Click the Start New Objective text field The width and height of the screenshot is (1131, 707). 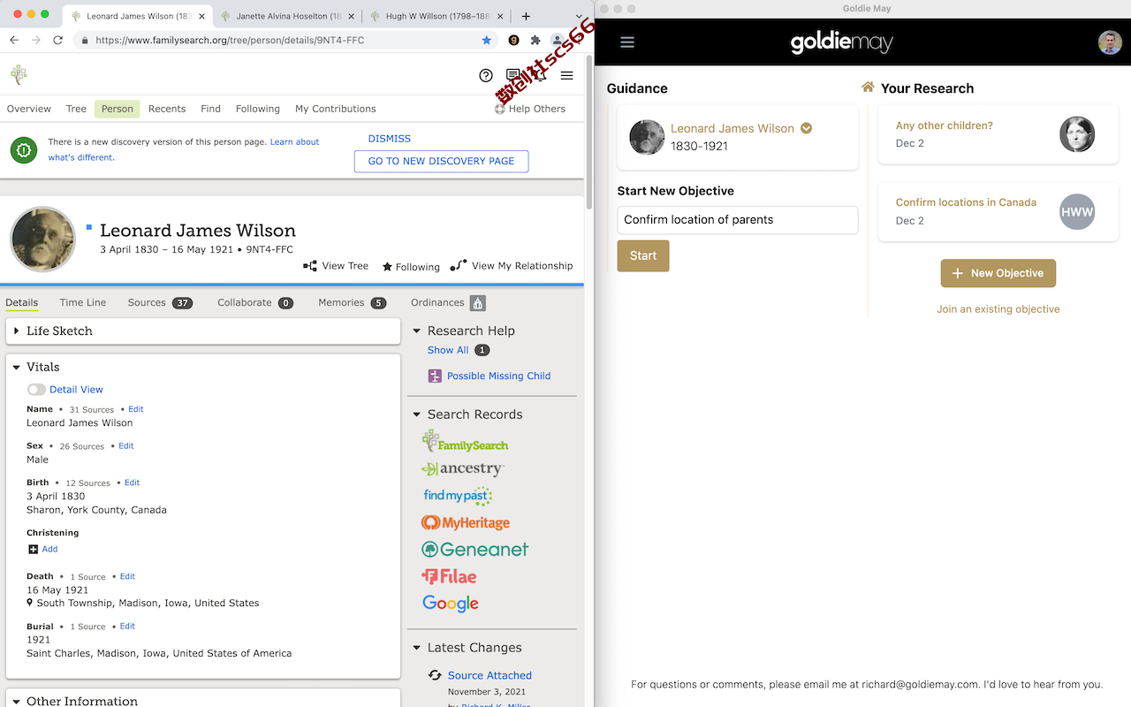coord(738,220)
